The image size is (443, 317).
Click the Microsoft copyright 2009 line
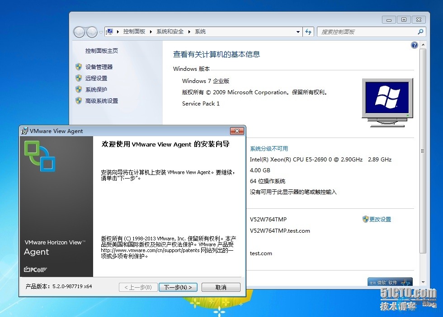(x=254, y=92)
